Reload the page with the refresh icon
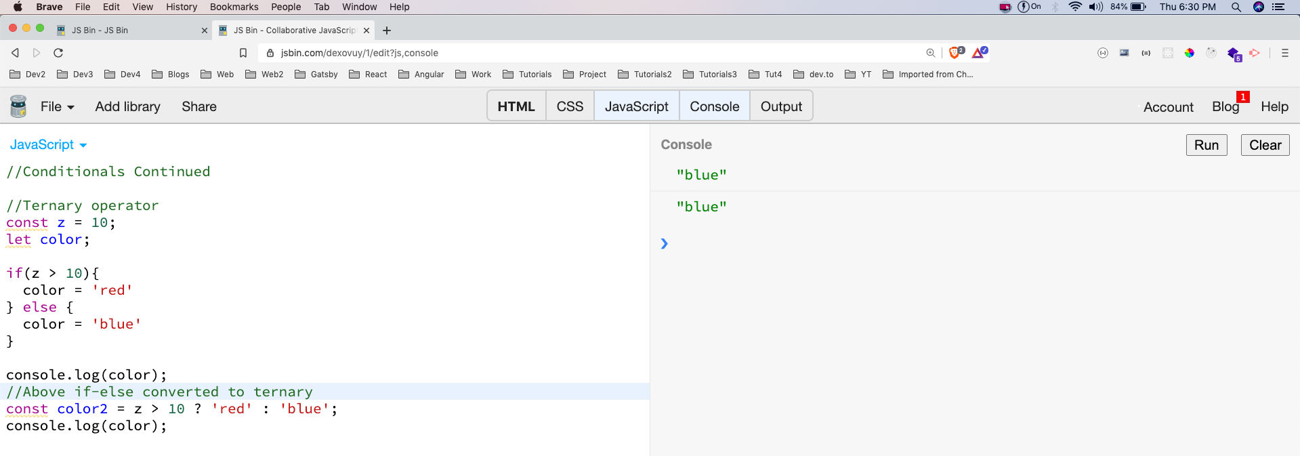Image resolution: width=1300 pixels, height=456 pixels. (x=58, y=53)
